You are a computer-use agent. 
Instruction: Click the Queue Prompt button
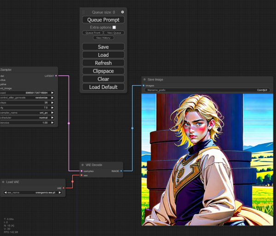103,20
